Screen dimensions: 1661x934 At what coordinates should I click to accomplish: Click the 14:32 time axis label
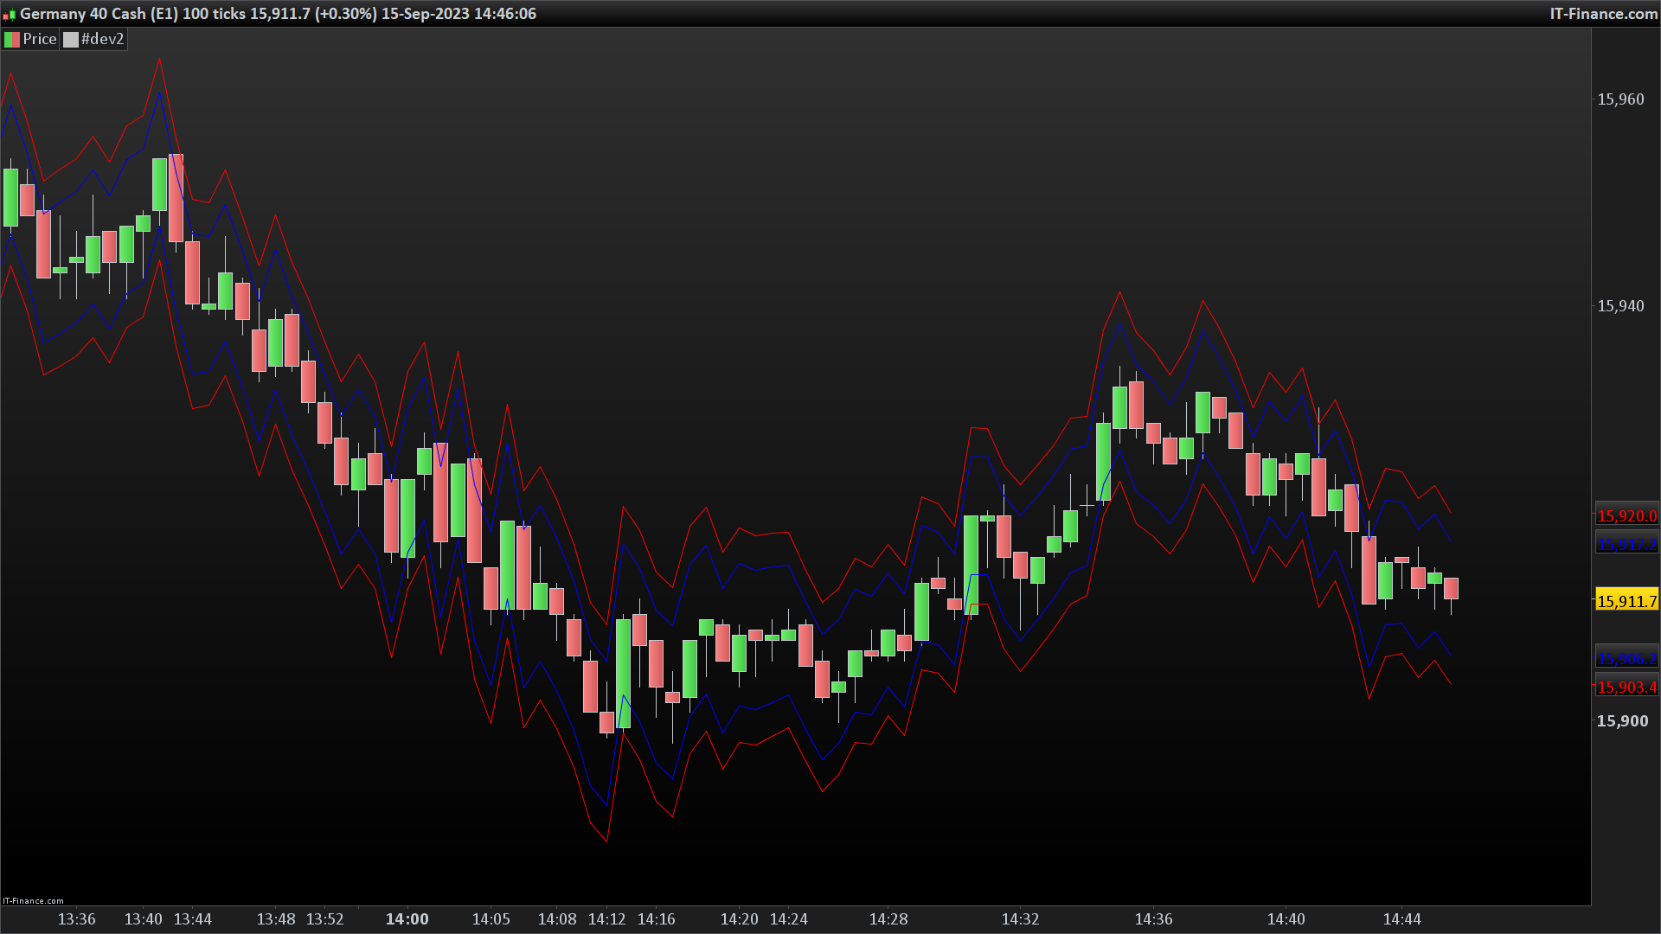(1020, 919)
